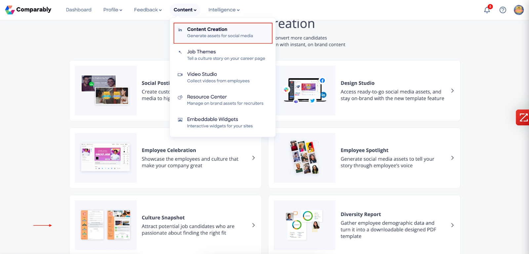Expand the Feedback menu
The image size is (529, 254).
(x=148, y=10)
